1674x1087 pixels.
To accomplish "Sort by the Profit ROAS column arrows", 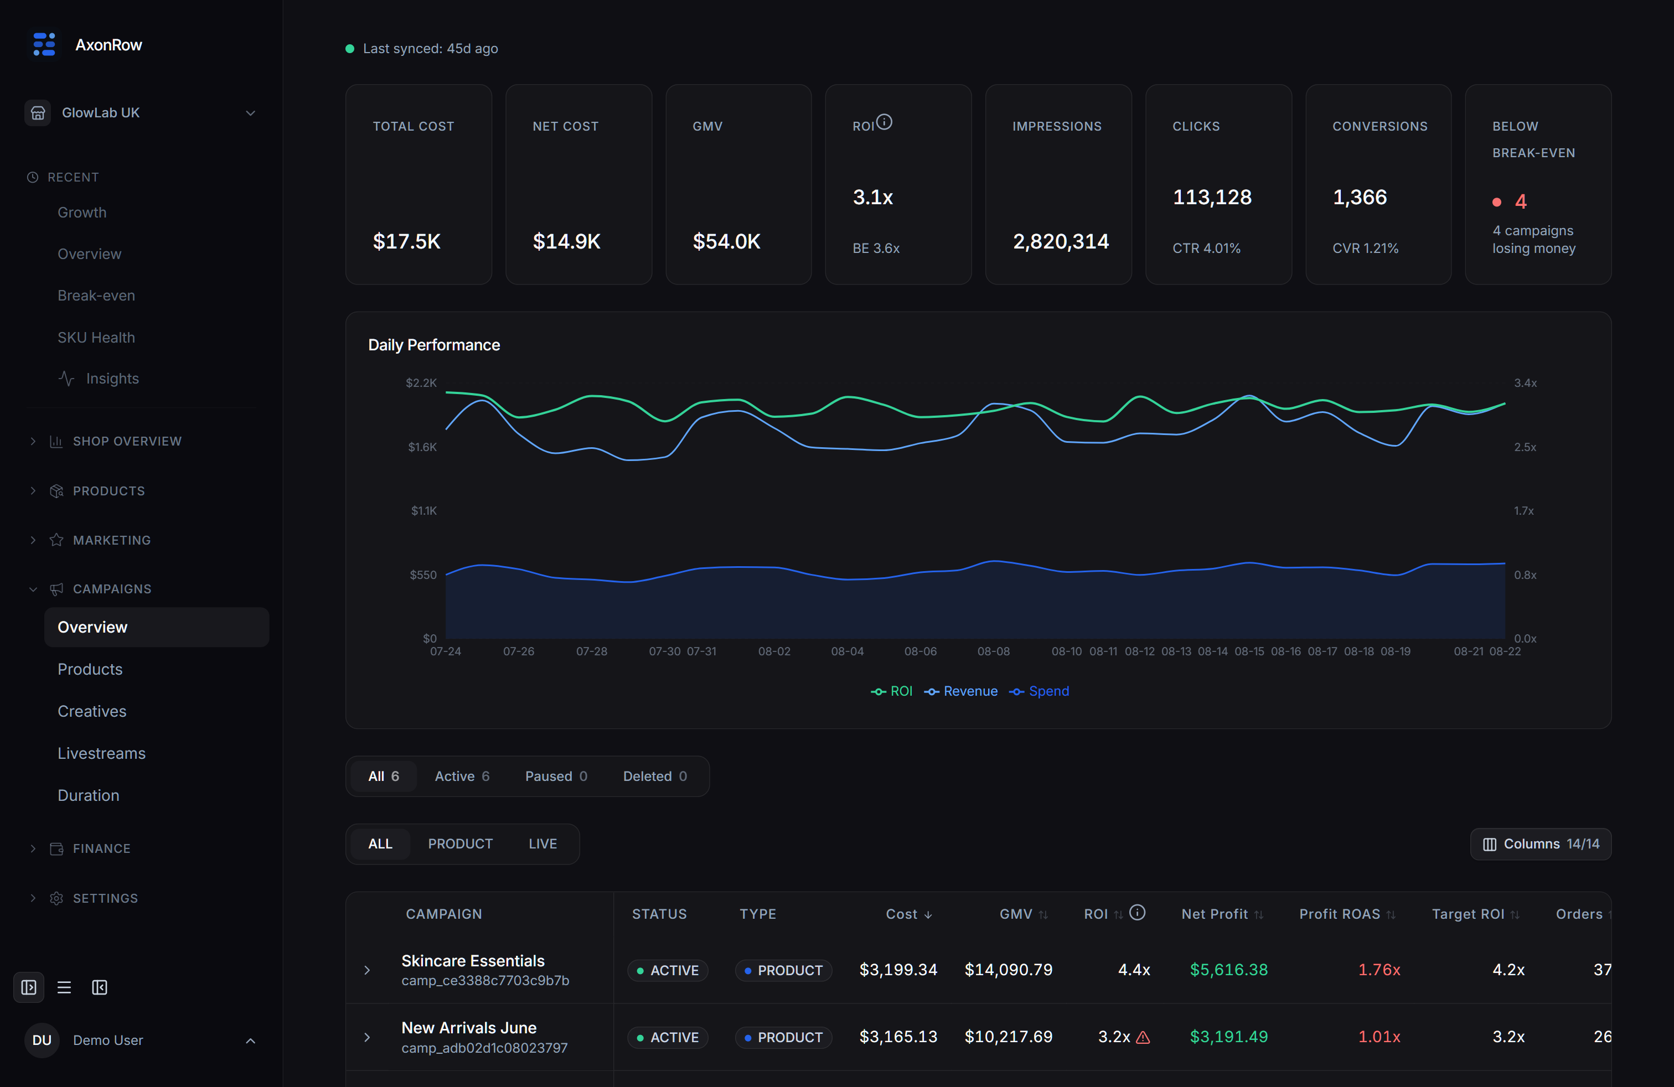I will pyautogui.click(x=1391, y=915).
